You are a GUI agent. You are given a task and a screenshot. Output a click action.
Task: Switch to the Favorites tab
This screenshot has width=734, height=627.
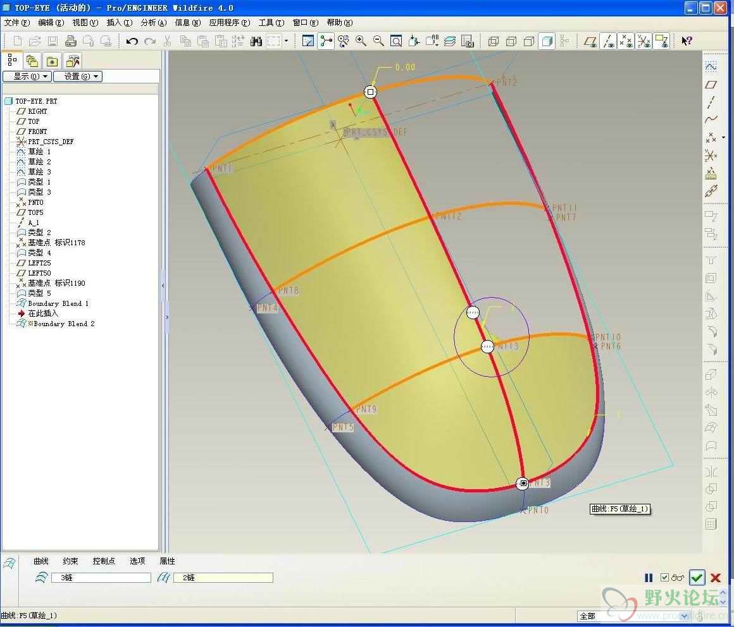52,61
